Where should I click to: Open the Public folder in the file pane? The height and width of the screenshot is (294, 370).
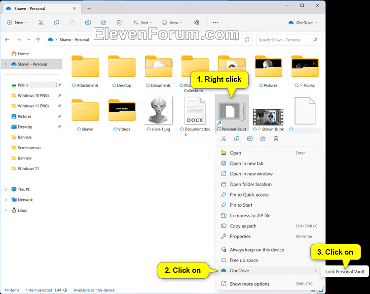[x=305, y=71]
